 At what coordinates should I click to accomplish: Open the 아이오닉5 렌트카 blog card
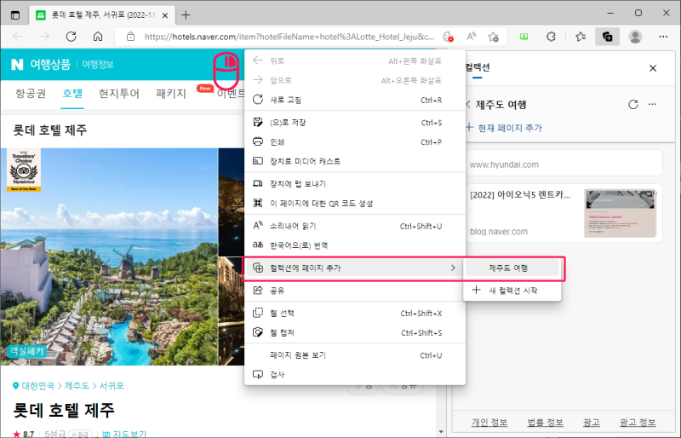564,213
